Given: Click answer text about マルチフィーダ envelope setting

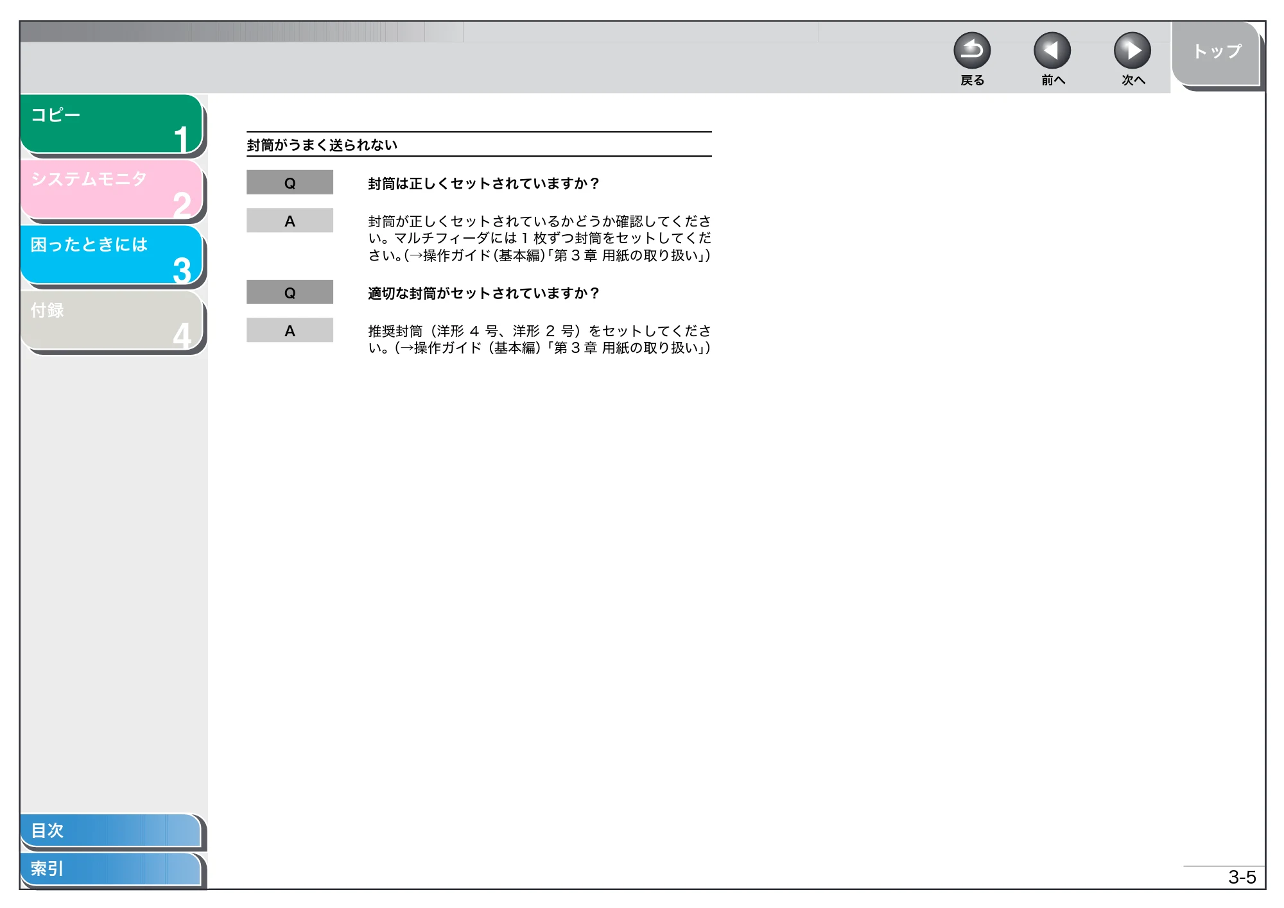Looking at the screenshot, I should click(x=539, y=238).
